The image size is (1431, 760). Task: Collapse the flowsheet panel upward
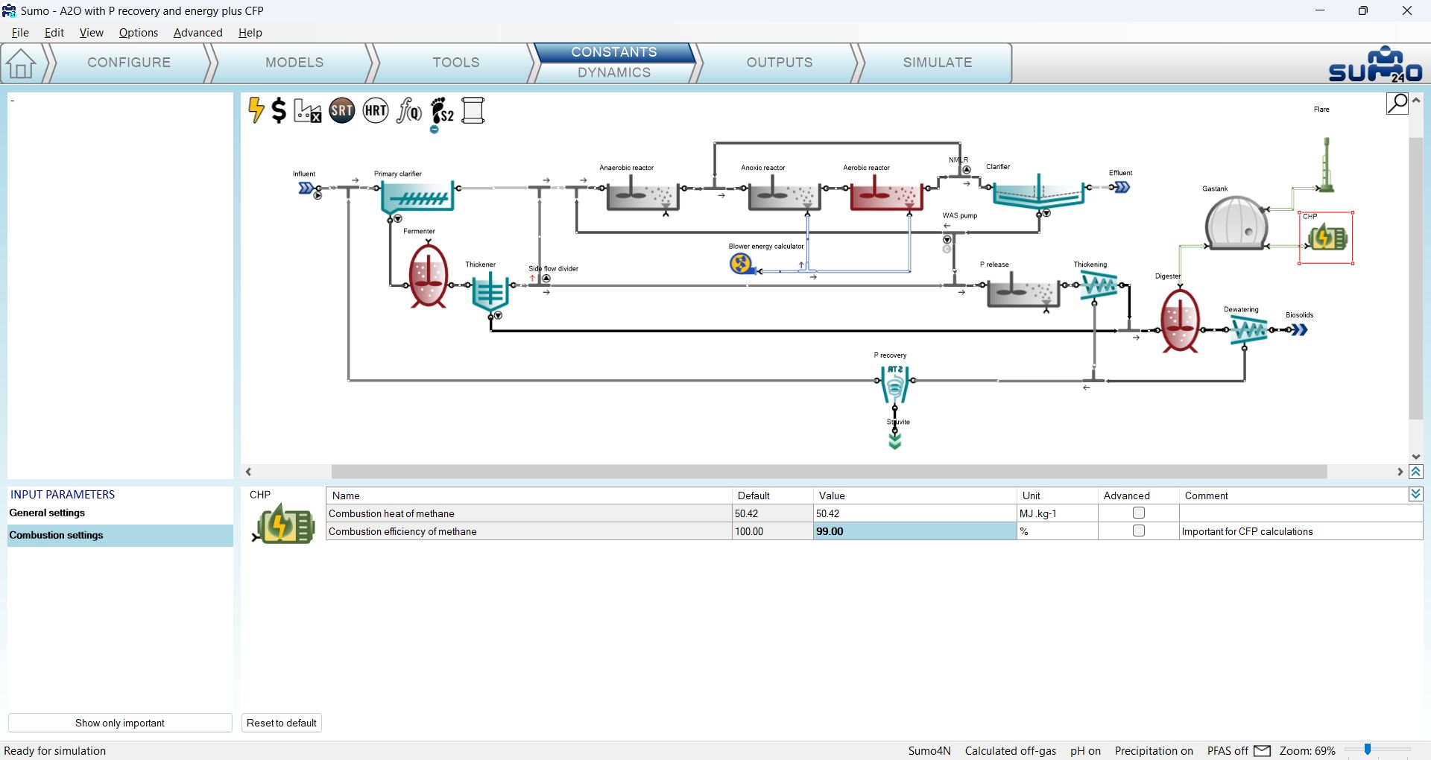[x=1416, y=472]
